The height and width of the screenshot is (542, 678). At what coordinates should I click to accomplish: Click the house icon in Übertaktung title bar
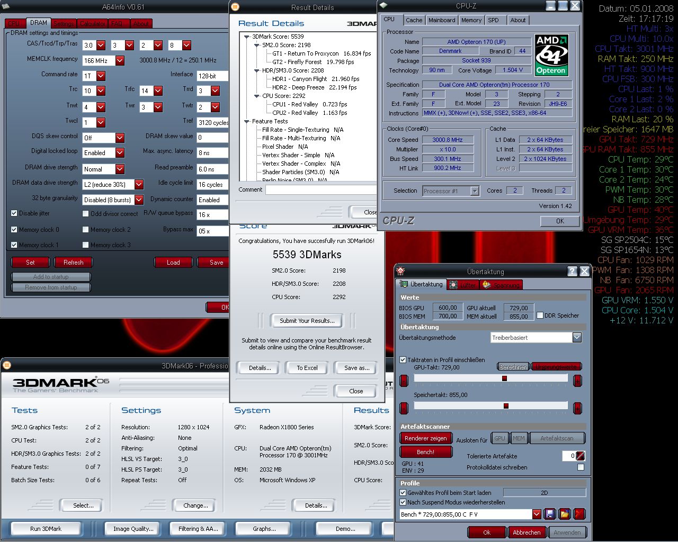pyautogui.click(x=401, y=271)
